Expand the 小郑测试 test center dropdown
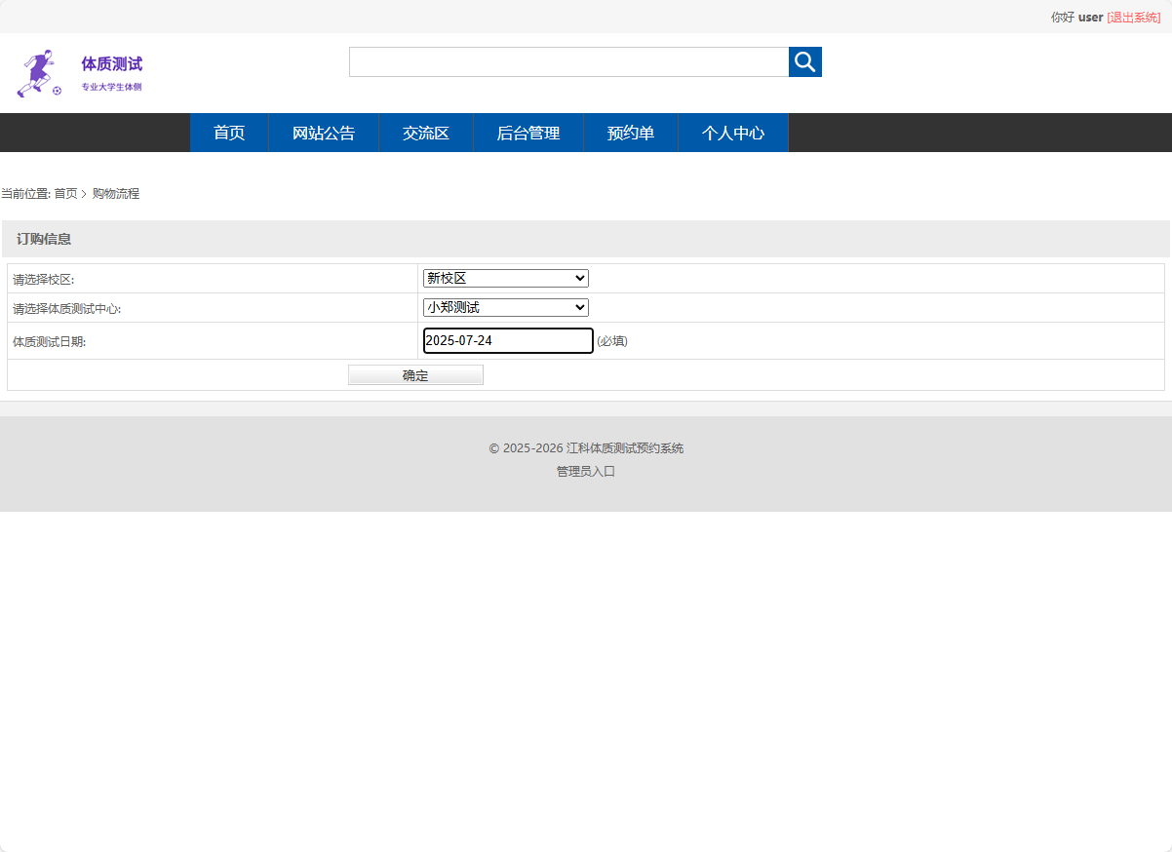 point(506,308)
